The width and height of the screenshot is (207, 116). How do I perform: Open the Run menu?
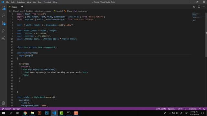[x=39, y=2]
